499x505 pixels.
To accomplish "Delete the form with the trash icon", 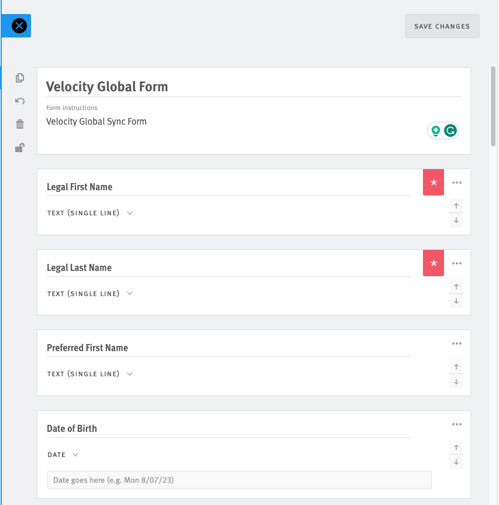I will 20,124.
